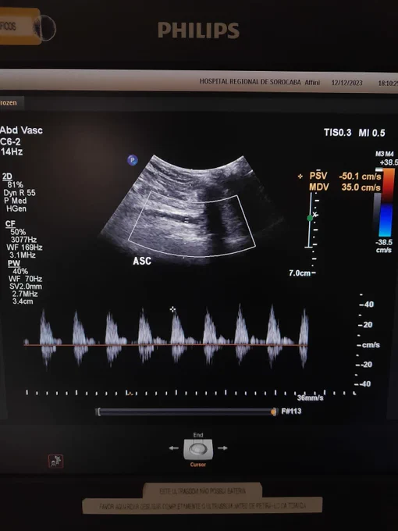Click the 12/12/2023 date
The image size is (398, 531).
tap(347, 83)
